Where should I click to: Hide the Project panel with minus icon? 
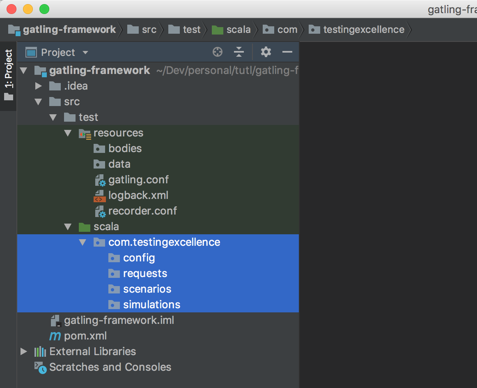click(287, 52)
